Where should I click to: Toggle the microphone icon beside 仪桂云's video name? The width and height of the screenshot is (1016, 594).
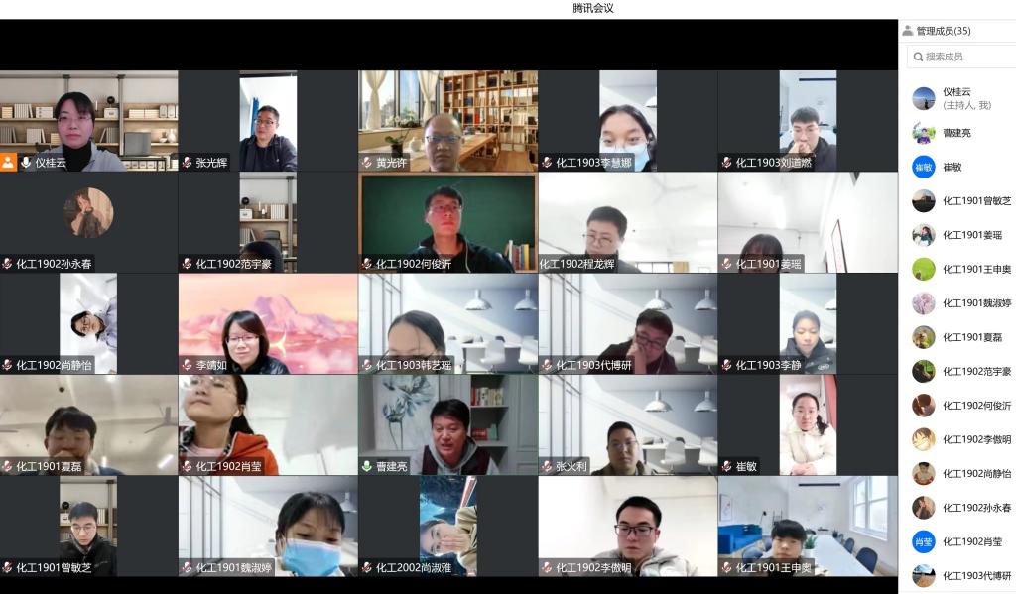pyautogui.click(x=26, y=163)
